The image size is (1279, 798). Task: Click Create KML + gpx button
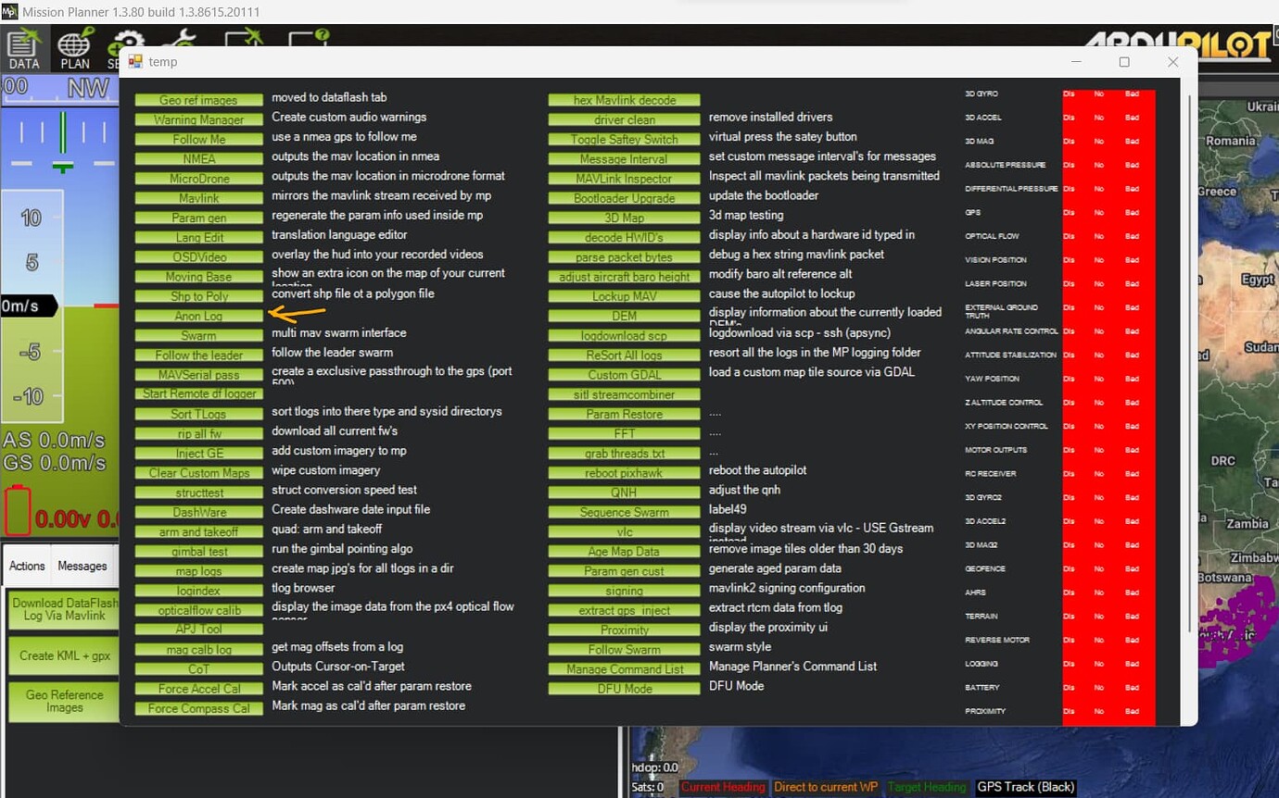[65, 655]
